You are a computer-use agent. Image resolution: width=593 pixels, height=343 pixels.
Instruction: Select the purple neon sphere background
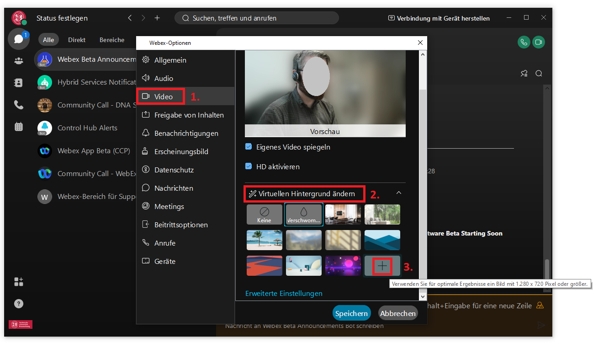click(343, 266)
